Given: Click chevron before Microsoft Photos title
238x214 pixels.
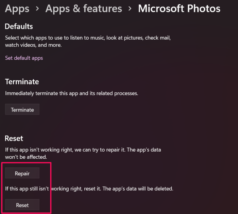Looking at the screenshot, I should click(130, 9).
